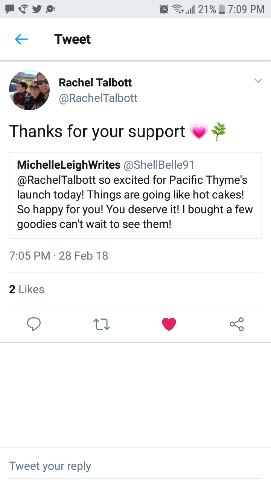Tap the Tweet your reply field
The image size is (271, 483).
click(x=135, y=466)
